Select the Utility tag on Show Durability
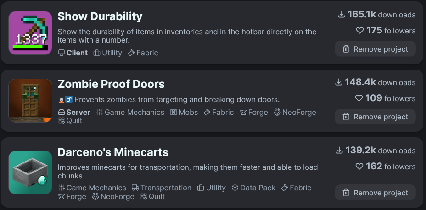 click(107, 53)
